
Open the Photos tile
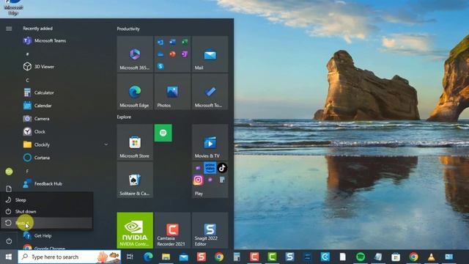(x=173, y=92)
